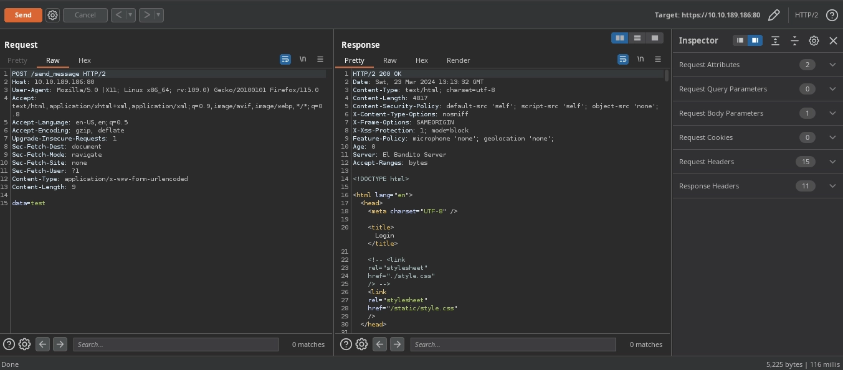Open Inspector settings gear icon
This screenshot has height=370, width=843.
click(814, 40)
